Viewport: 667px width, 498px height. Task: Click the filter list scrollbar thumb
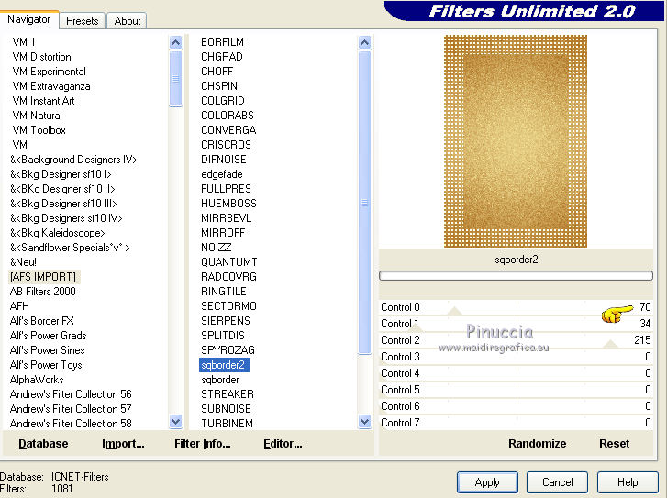click(364, 203)
